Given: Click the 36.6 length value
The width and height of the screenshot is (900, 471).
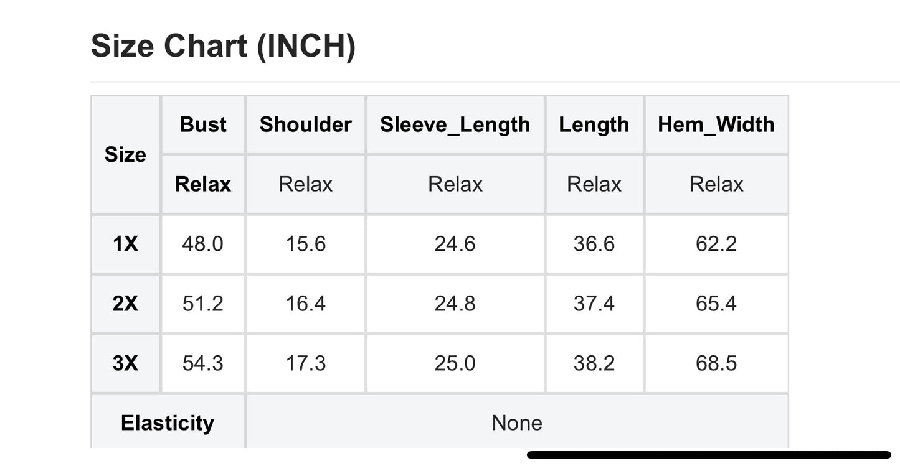Looking at the screenshot, I should pyautogui.click(x=594, y=244).
